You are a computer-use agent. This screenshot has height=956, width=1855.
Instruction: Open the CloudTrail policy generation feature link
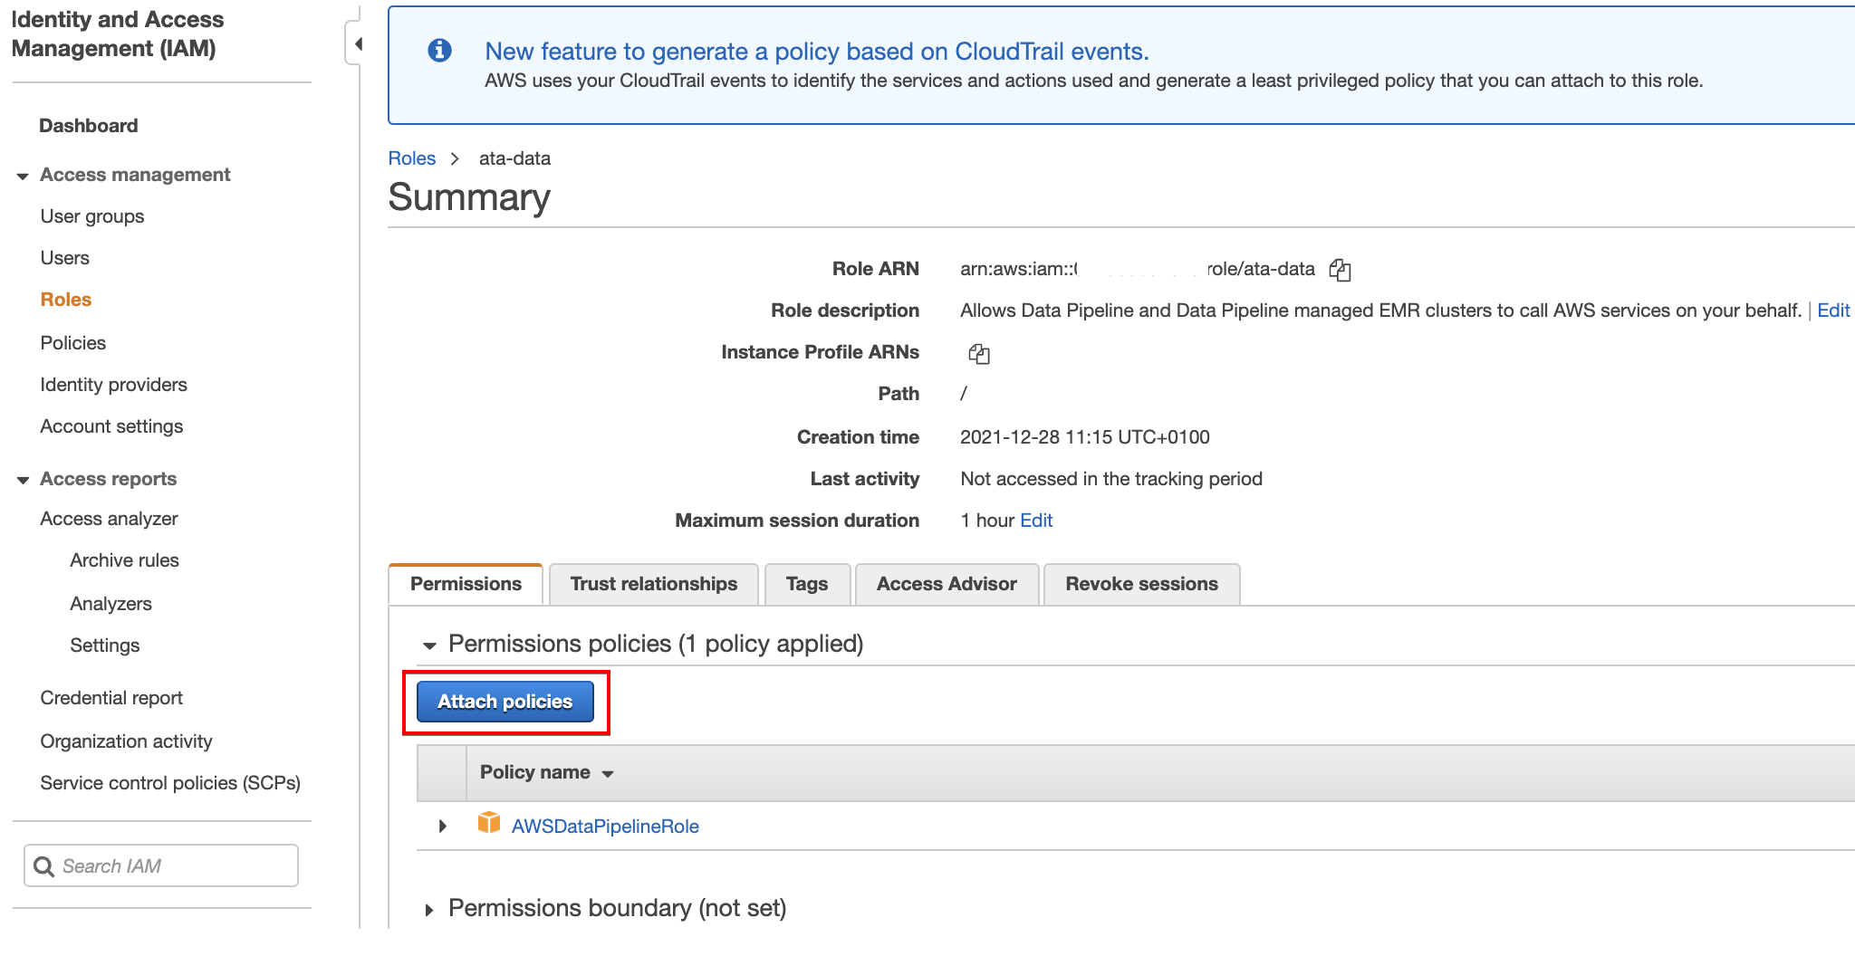[x=817, y=52]
